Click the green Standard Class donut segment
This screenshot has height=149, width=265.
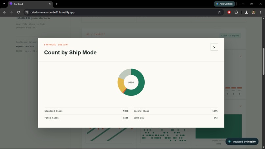[141, 85]
